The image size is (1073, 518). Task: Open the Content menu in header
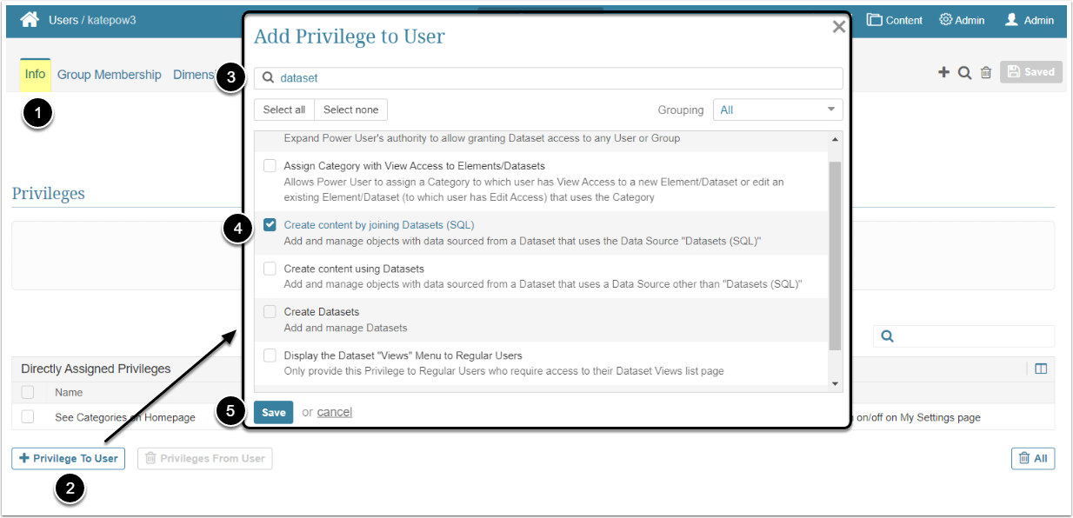[x=895, y=20]
